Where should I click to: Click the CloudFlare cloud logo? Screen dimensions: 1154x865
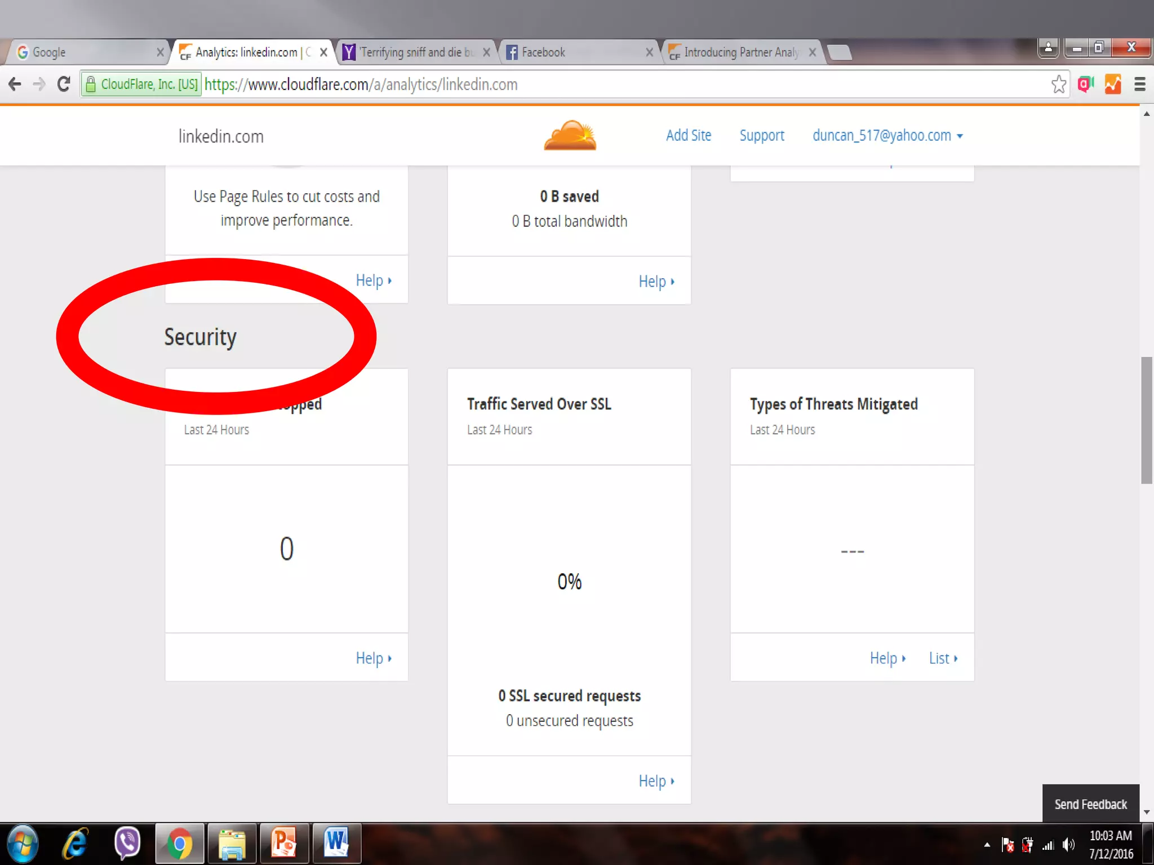point(570,135)
